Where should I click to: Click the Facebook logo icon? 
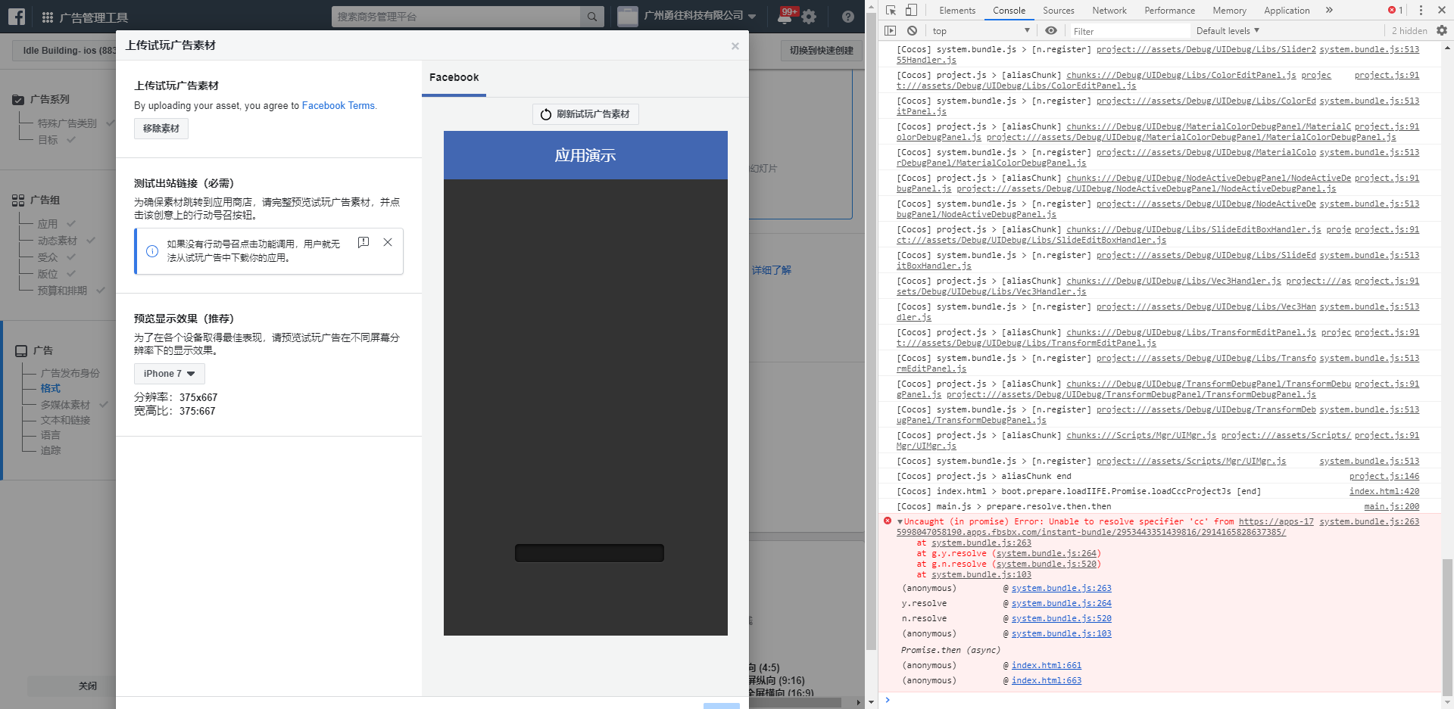(x=17, y=16)
